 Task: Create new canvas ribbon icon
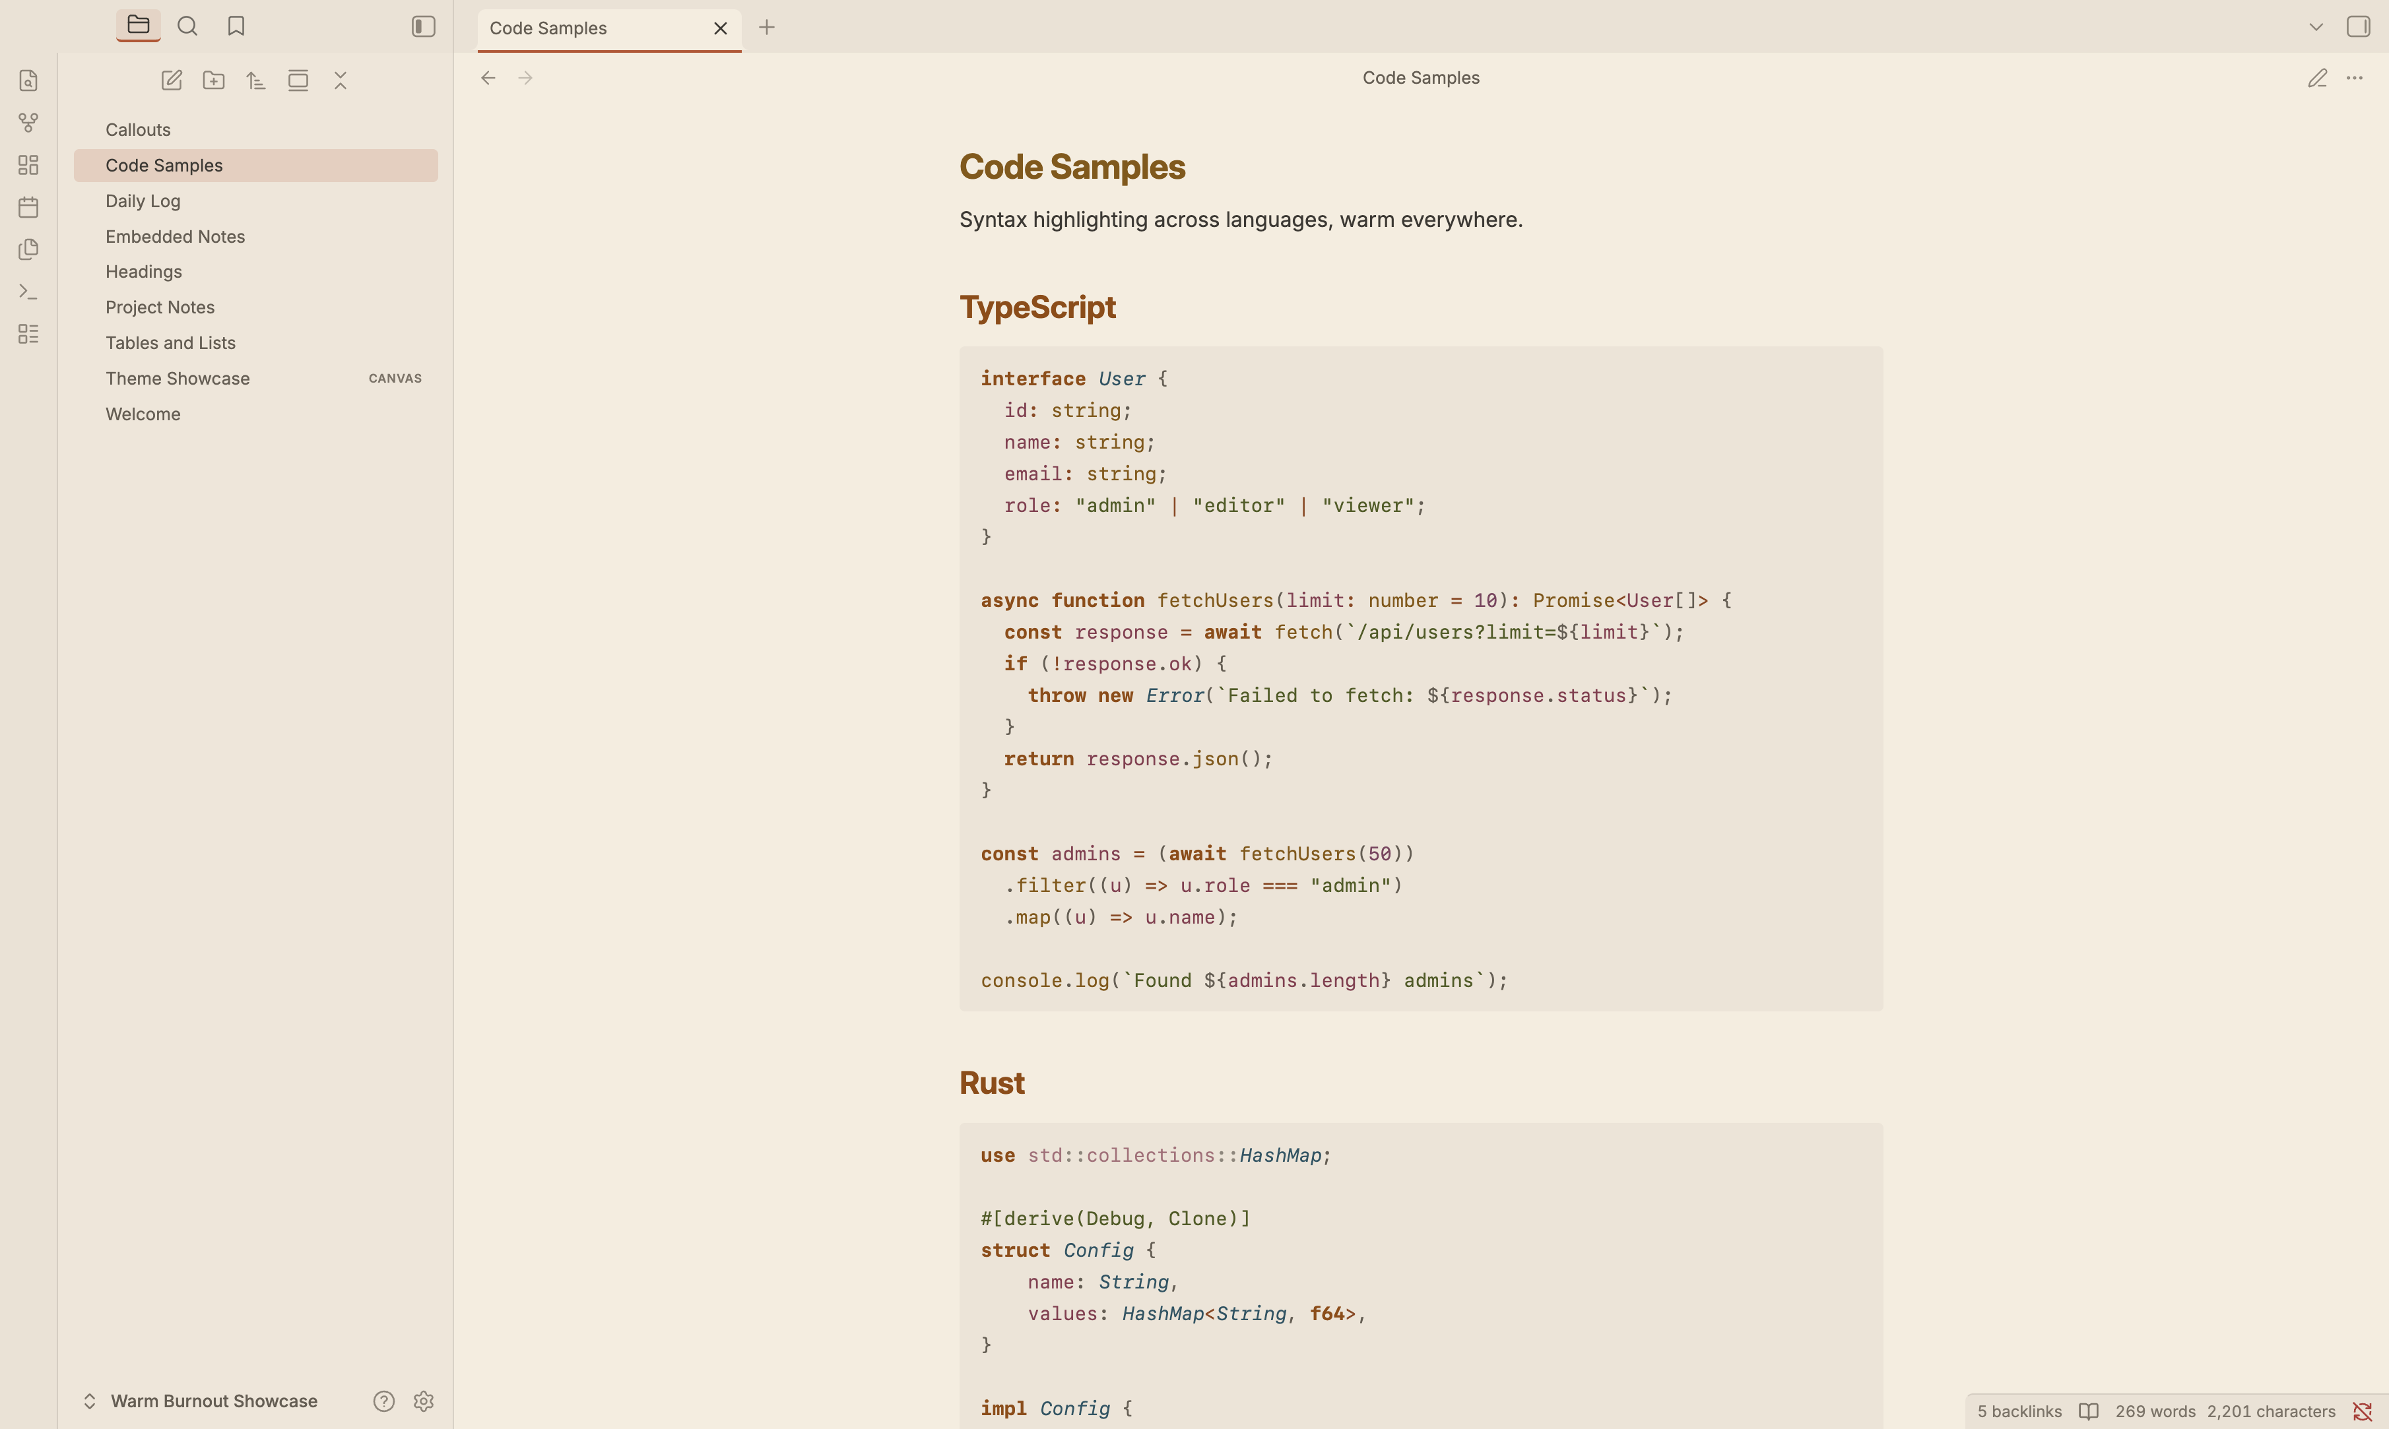pyautogui.click(x=29, y=165)
